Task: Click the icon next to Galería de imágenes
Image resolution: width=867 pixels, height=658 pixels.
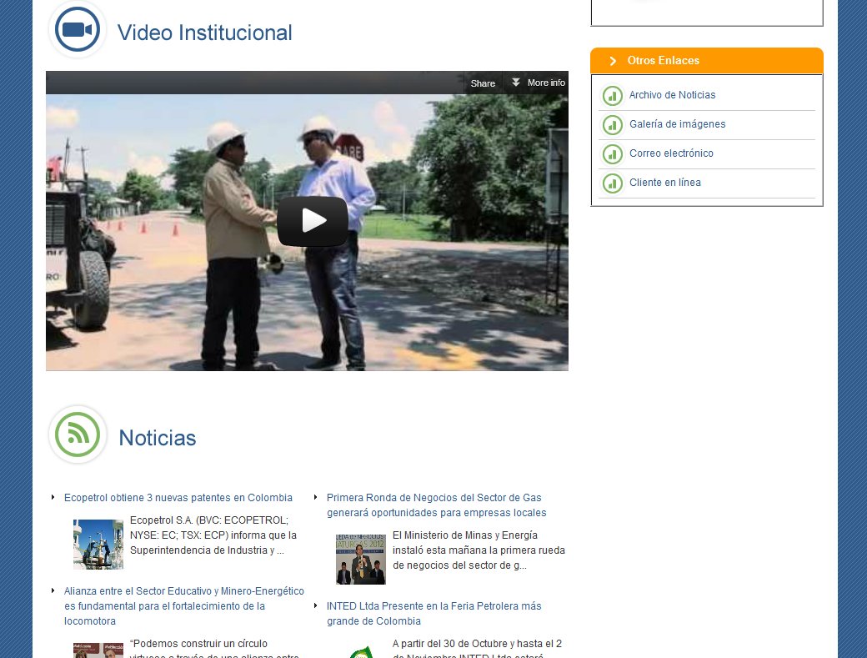Action: pyautogui.click(x=613, y=125)
